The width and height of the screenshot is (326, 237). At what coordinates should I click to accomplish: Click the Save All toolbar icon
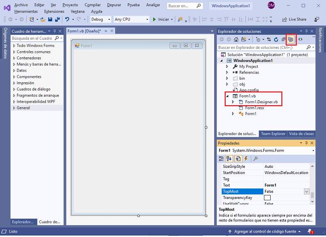[57, 19]
